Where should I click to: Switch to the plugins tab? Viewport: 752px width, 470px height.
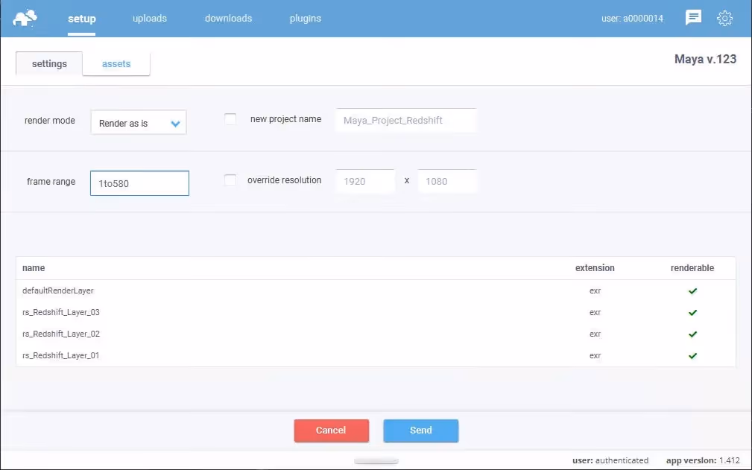pyautogui.click(x=306, y=18)
